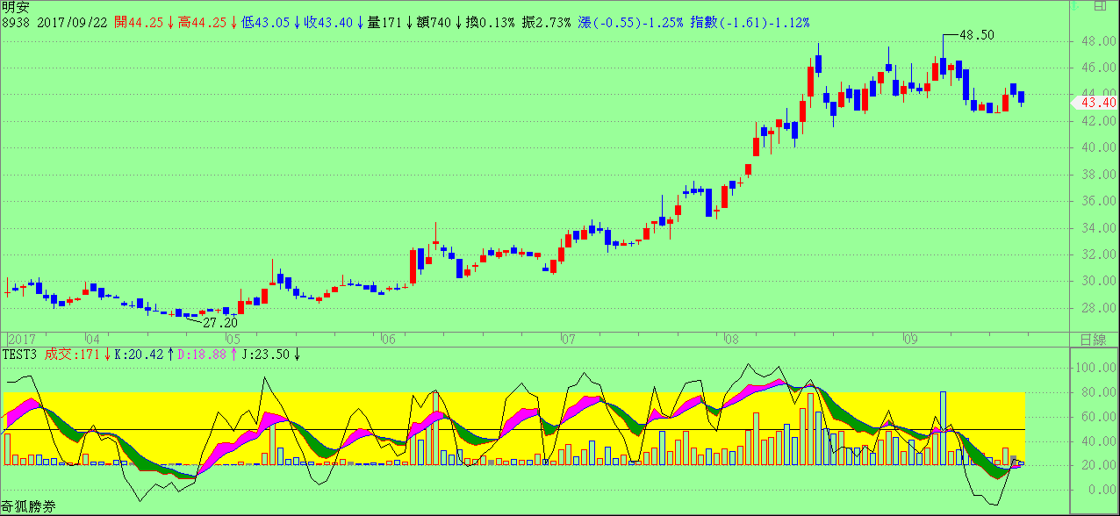Click the 38.00 price axis label
The width and height of the screenshot is (1120, 516).
tap(1098, 175)
